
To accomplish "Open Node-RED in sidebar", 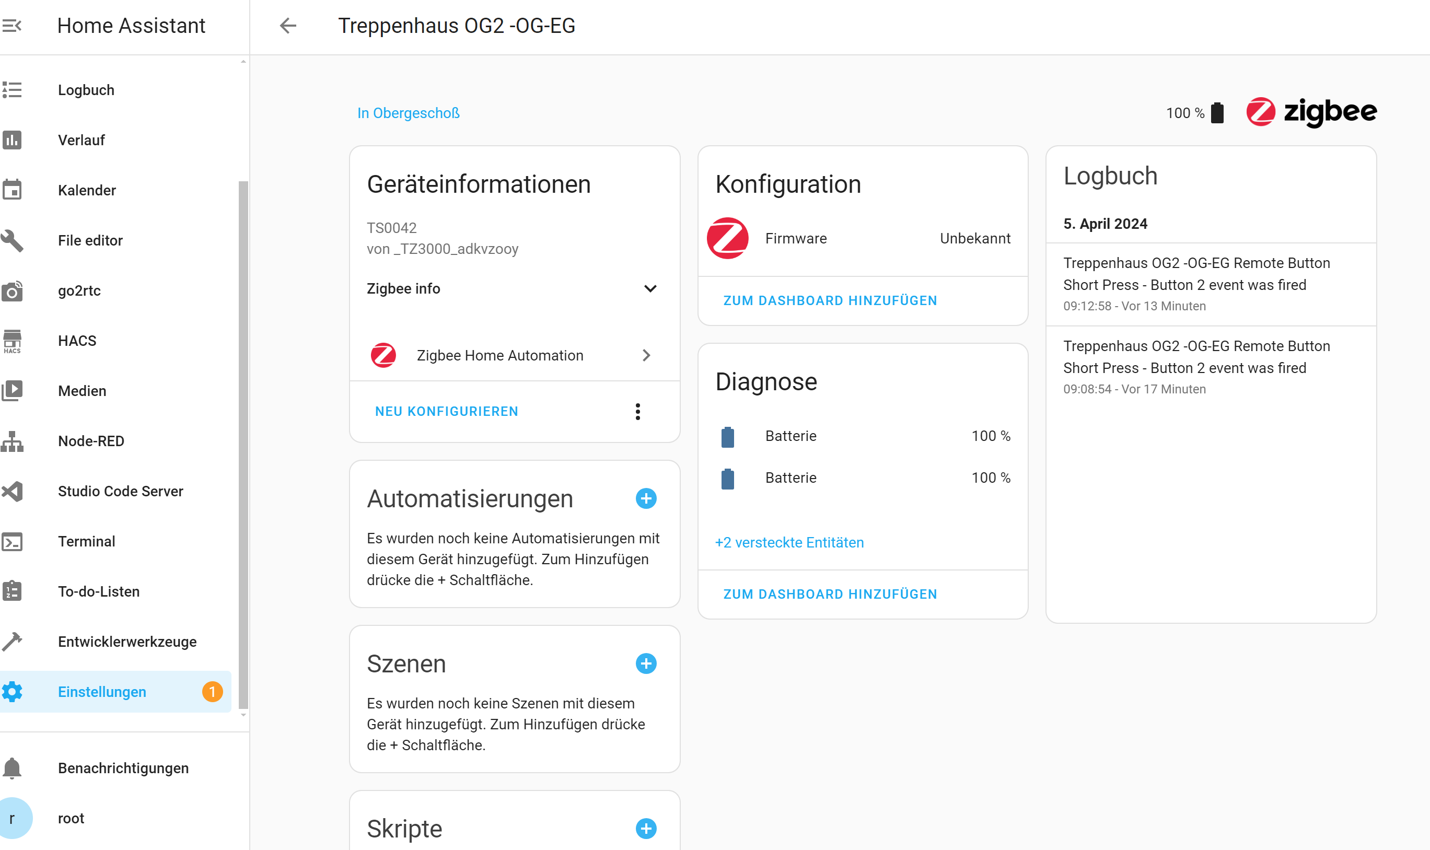I will [x=90, y=440].
